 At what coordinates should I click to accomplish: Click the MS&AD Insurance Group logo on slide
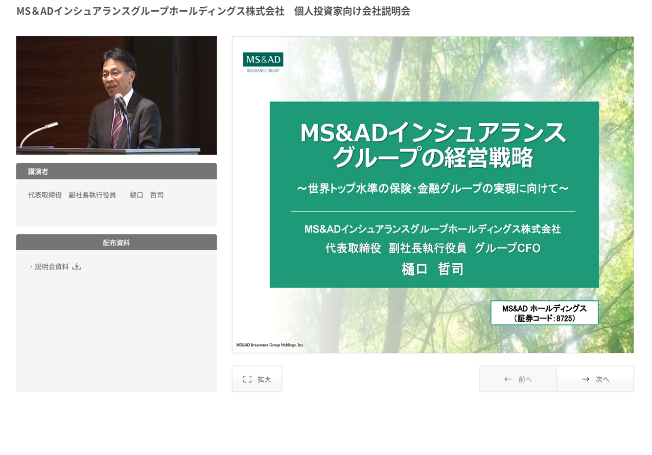(263, 63)
